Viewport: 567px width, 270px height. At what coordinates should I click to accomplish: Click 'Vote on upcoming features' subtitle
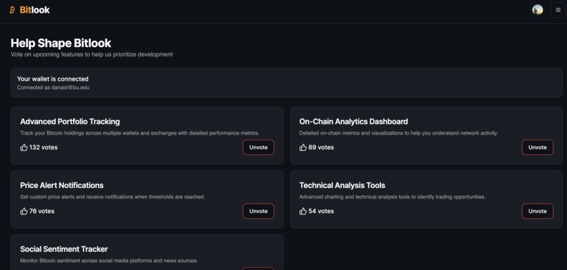92,55
